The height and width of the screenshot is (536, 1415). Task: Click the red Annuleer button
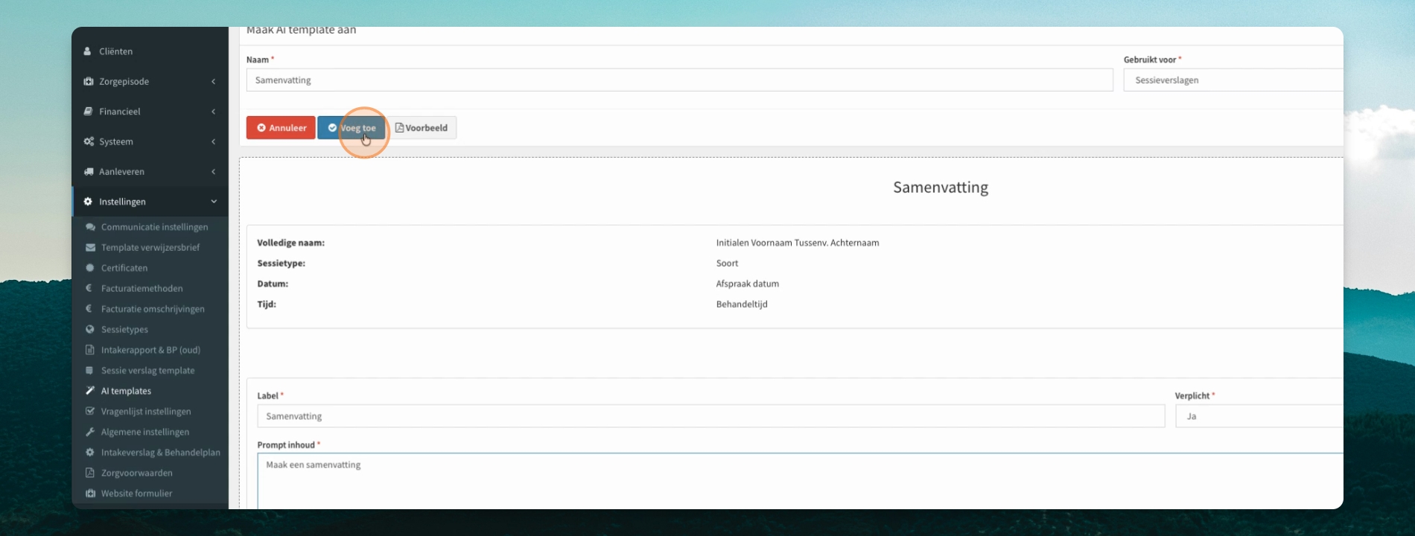(281, 128)
